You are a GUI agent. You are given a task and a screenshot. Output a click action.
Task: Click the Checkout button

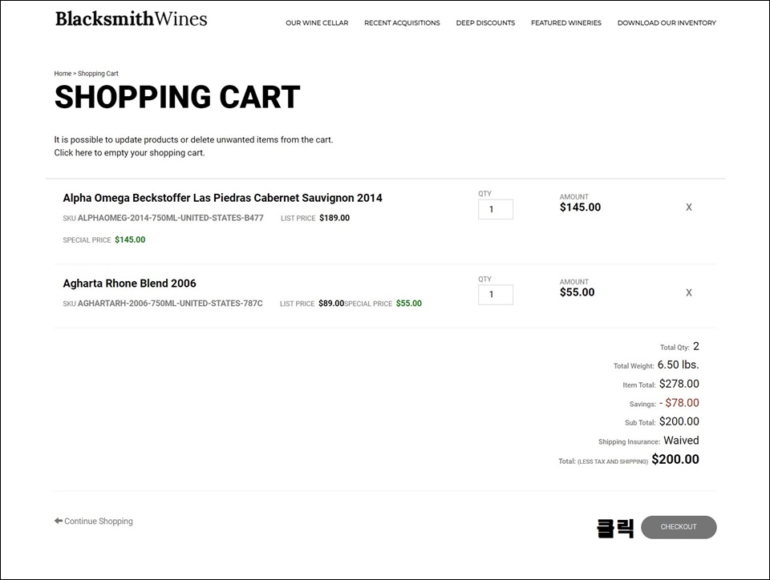[x=679, y=527]
